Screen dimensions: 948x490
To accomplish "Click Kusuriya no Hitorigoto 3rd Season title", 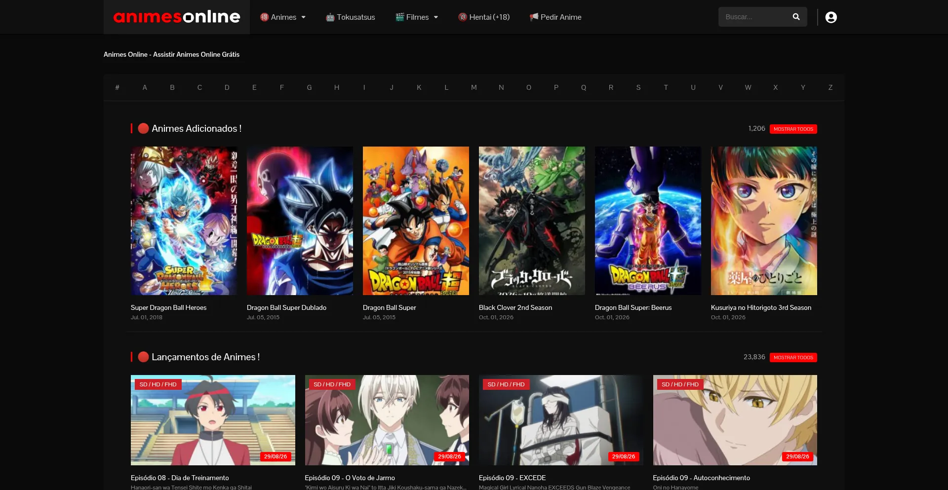I will 761,307.
